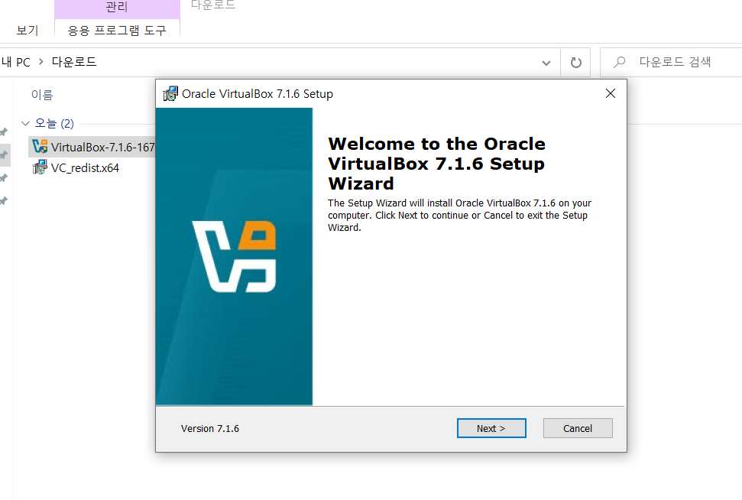Screen dimensions: 742x500
Task: Click the installer icon in the Setup title bar
Action: click(x=170, y=93)
